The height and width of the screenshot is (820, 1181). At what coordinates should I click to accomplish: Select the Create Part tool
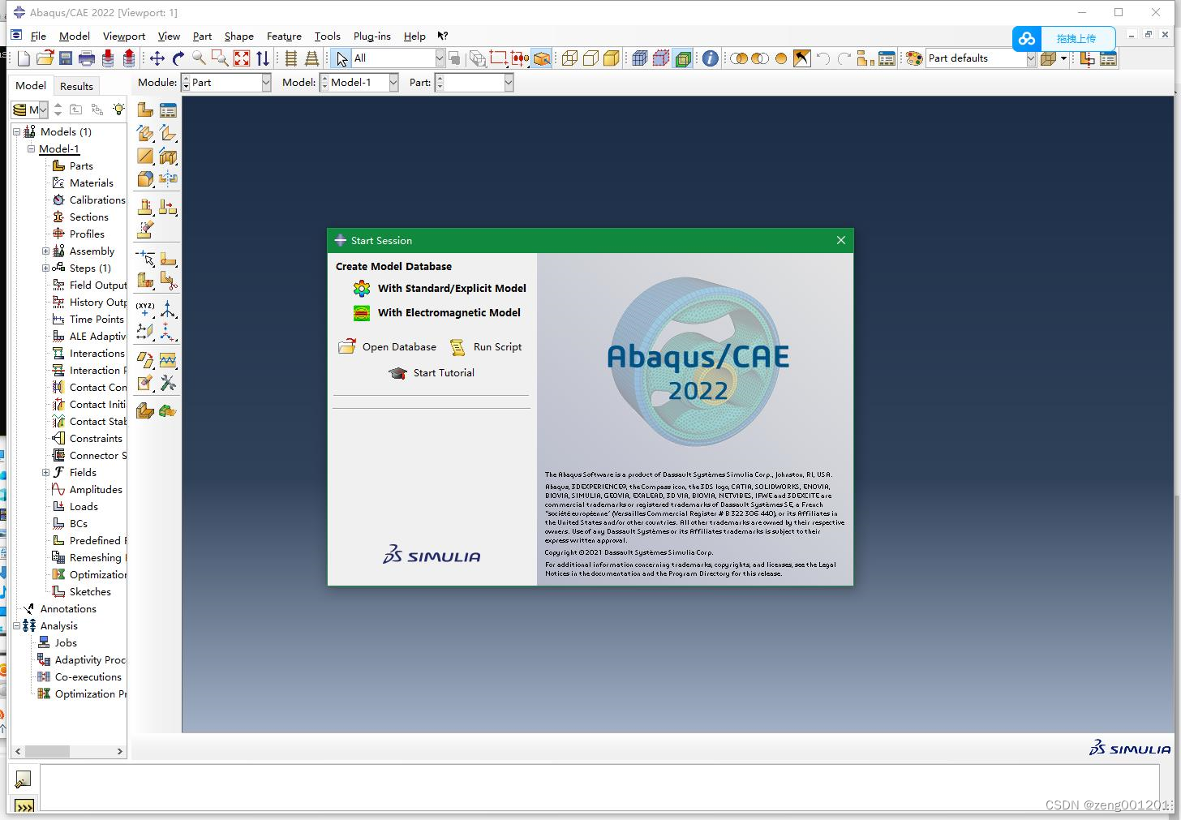point(144,109)
